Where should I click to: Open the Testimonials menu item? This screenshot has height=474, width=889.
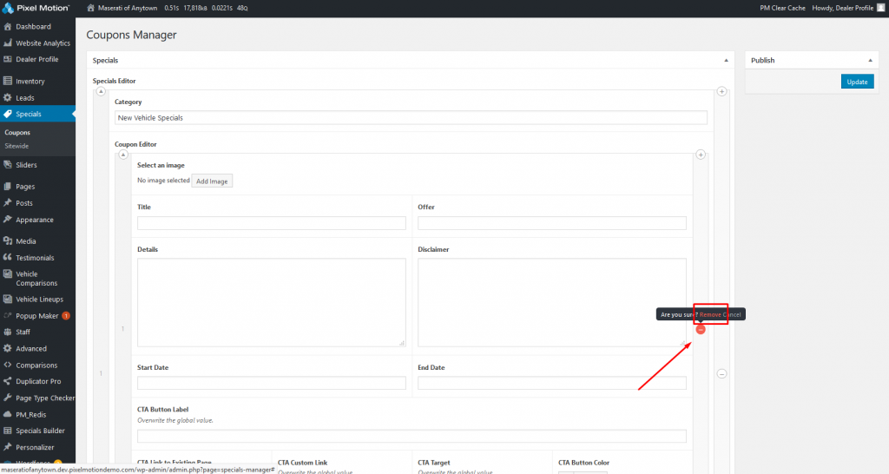tap(35, 258)
